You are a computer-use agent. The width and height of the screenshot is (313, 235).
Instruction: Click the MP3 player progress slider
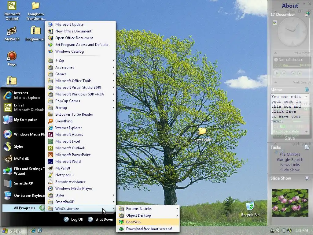292,65
